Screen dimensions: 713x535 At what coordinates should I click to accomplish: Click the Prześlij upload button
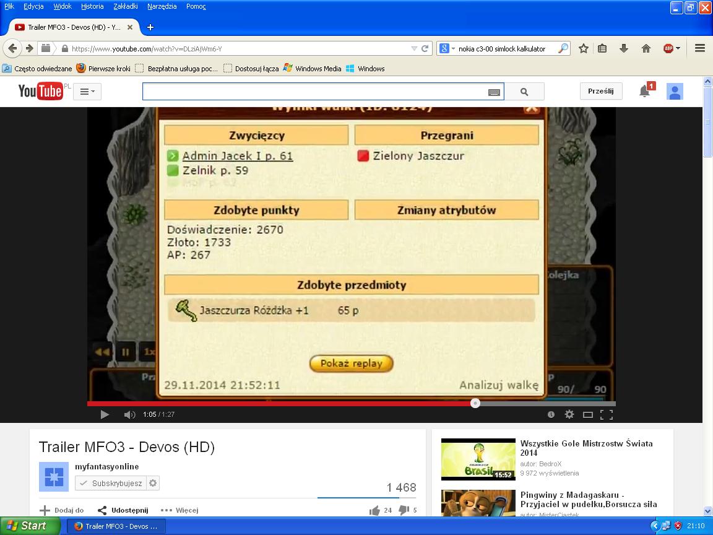click(600, 91)
